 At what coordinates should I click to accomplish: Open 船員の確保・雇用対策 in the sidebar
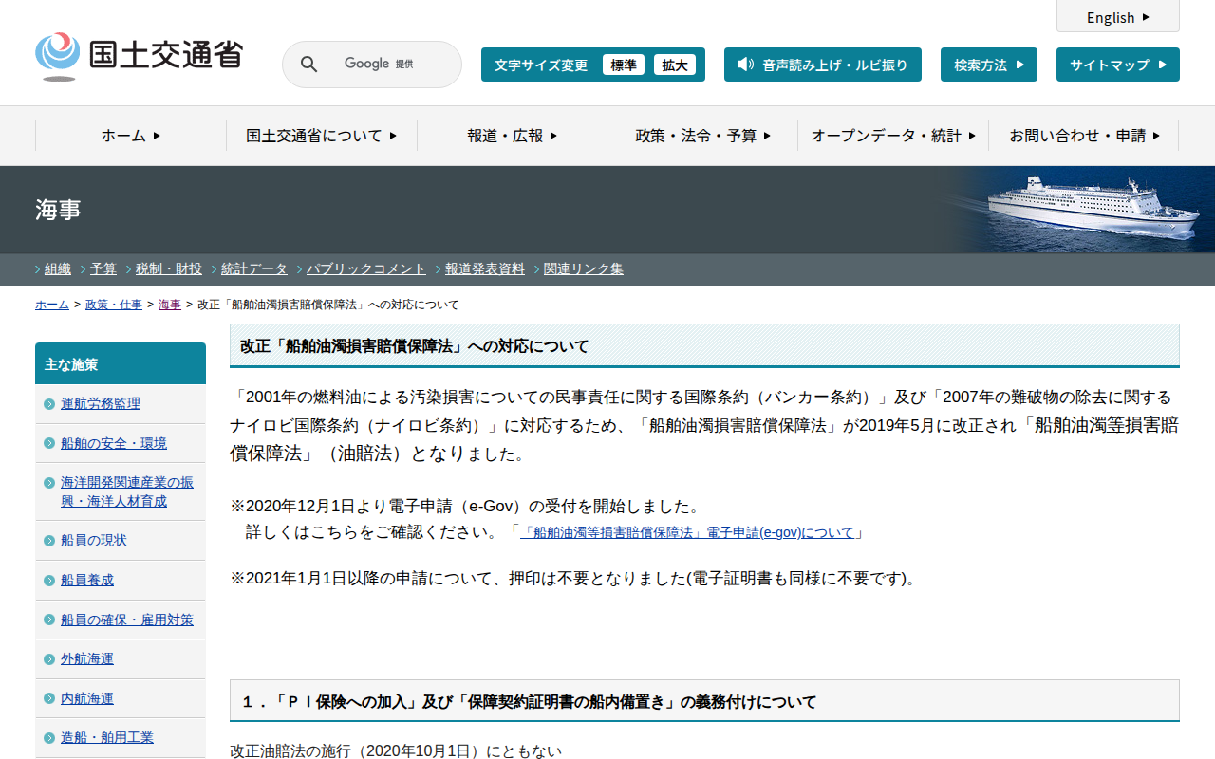(127, 620)
